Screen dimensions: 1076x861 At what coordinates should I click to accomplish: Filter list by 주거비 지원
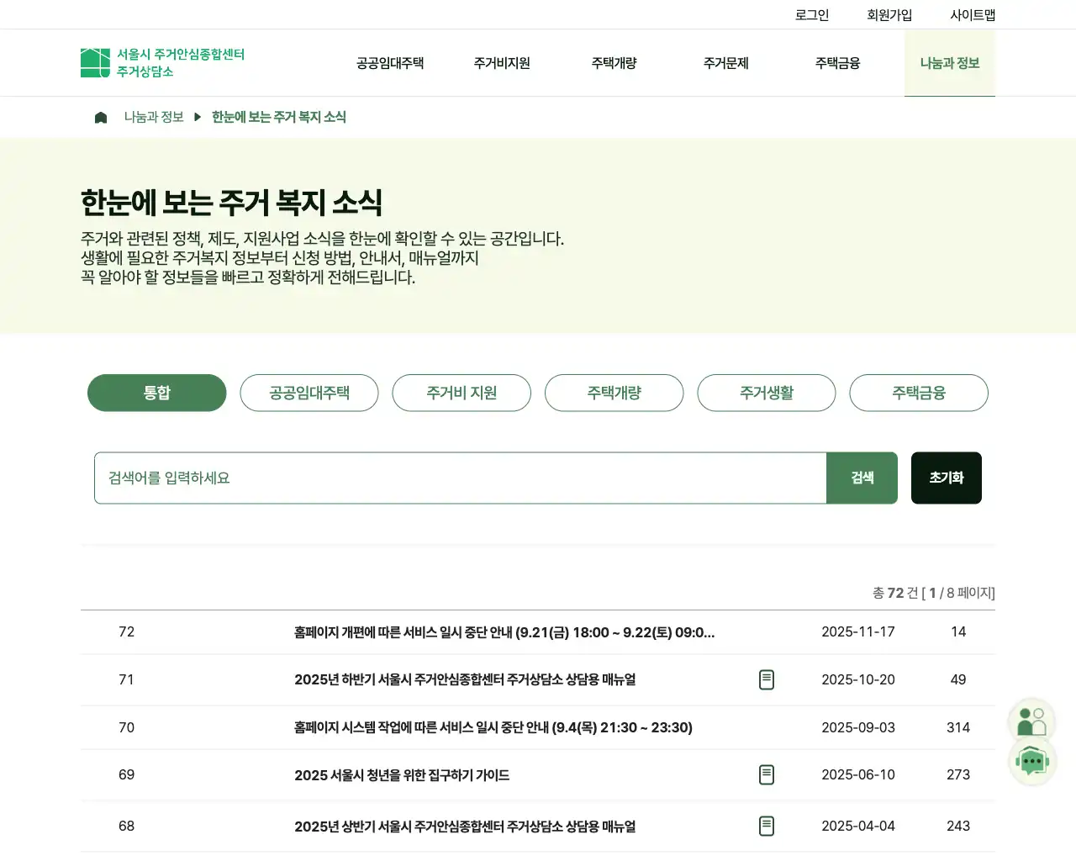click(x=462, y=393)
